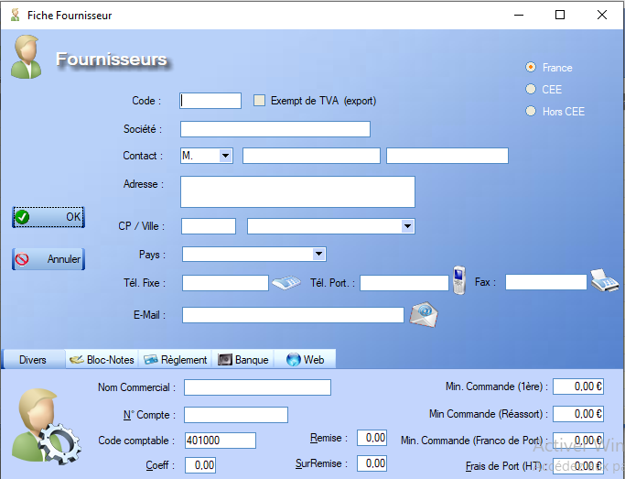Open the Banque tab
Image resolution: width=625 pixels, height=479 pixels.
pyautogui.click(x=243, y=359)
